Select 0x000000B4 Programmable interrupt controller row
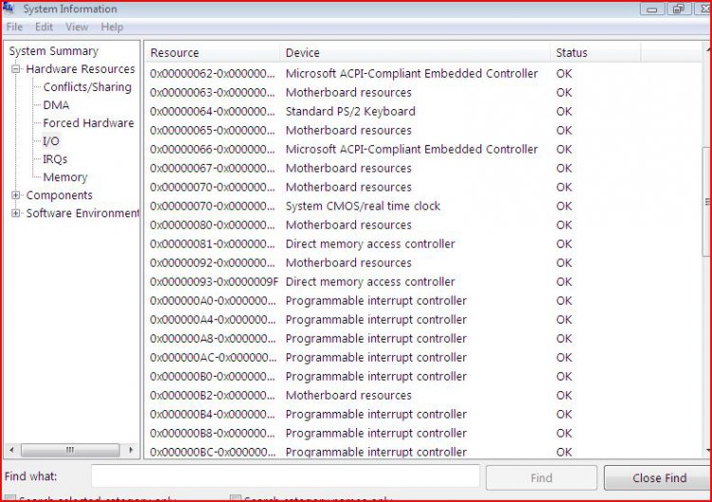712x502 pixels. (x=361, y=415)
